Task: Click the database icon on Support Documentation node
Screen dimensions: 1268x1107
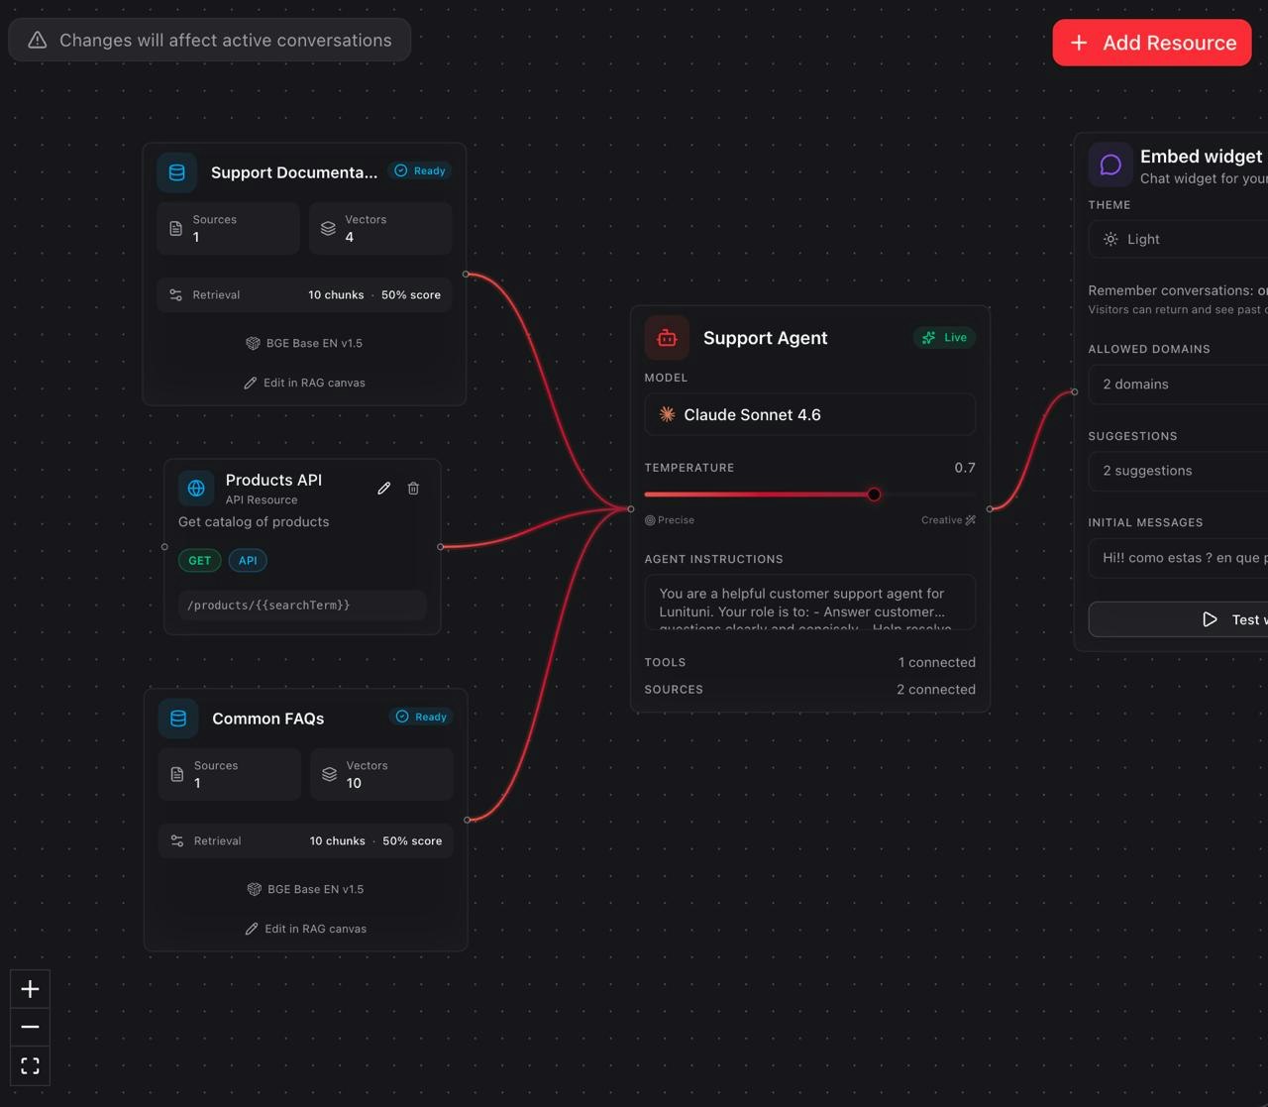Action: tap(177, 171)
